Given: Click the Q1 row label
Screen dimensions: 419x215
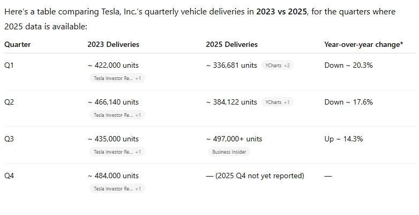Looking at the screenshot, I should click(9, 65).
